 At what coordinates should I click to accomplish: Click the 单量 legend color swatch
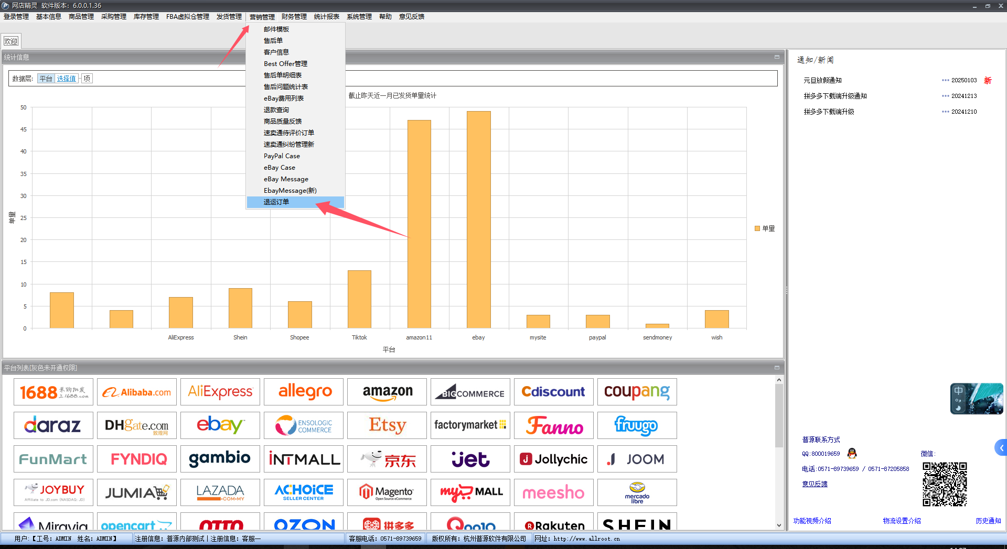(757, 228)
